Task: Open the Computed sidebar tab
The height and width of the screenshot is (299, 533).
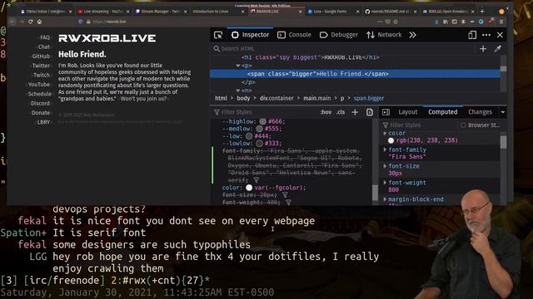Action: tap(442, 112)
